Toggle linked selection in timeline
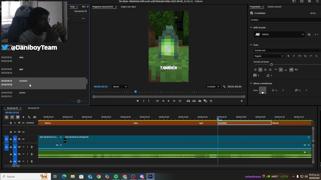Screen dimensions: 321x180 [18, 117]
